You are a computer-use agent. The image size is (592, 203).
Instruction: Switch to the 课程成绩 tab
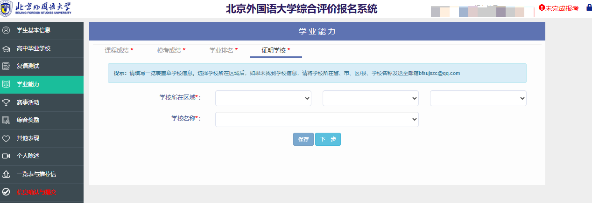[119, 50]
